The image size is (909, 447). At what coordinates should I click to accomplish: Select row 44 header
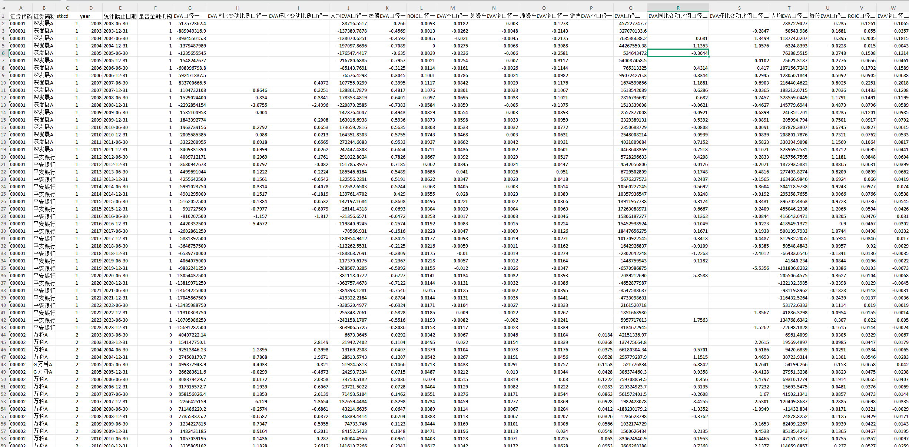click(3, 335)
